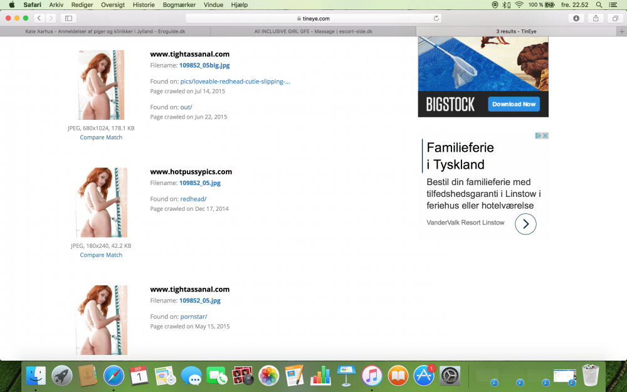Open Calendar from the Dock

139,376
